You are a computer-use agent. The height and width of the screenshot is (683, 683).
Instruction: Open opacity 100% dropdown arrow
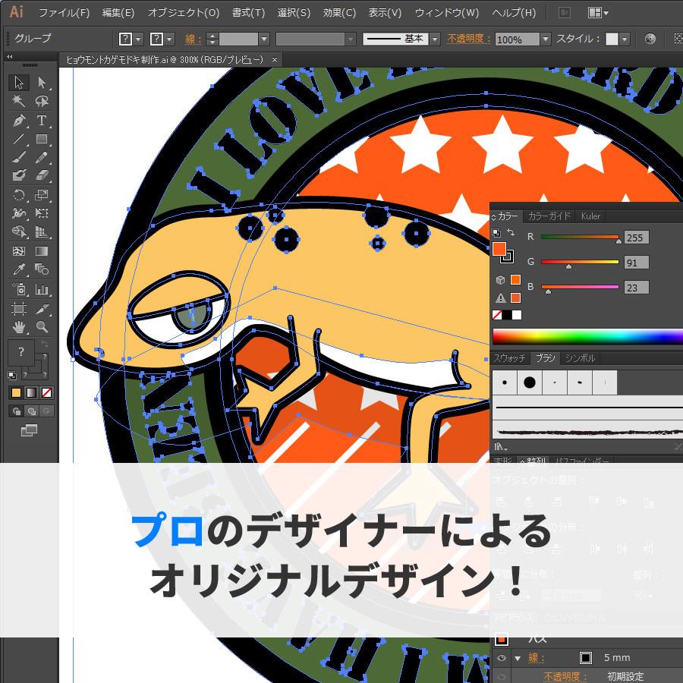click(x=546, y=39)
